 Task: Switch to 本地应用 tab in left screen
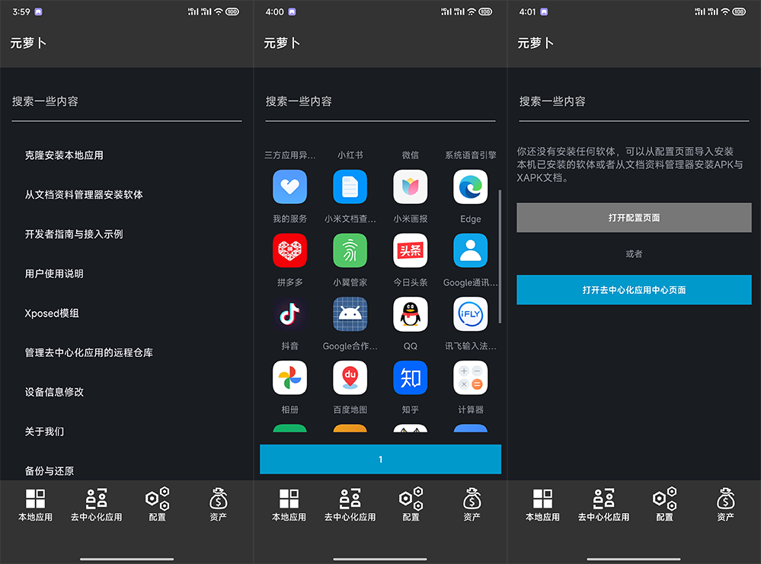36,505
